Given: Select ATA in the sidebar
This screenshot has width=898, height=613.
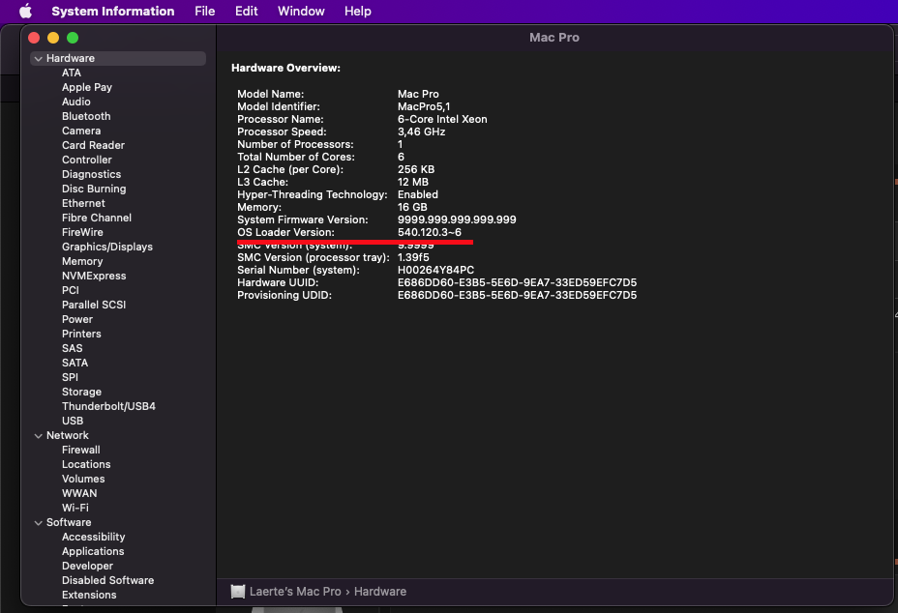Looking at the screenshot, I should (72, 73).
